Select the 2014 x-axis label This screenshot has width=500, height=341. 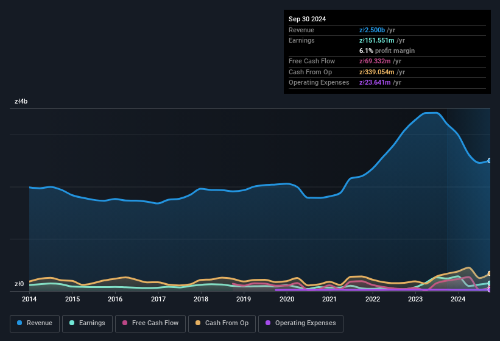29,299
